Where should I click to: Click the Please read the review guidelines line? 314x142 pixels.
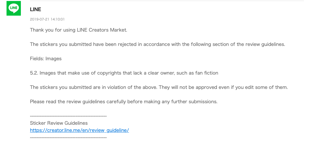[x=124, y=102]
